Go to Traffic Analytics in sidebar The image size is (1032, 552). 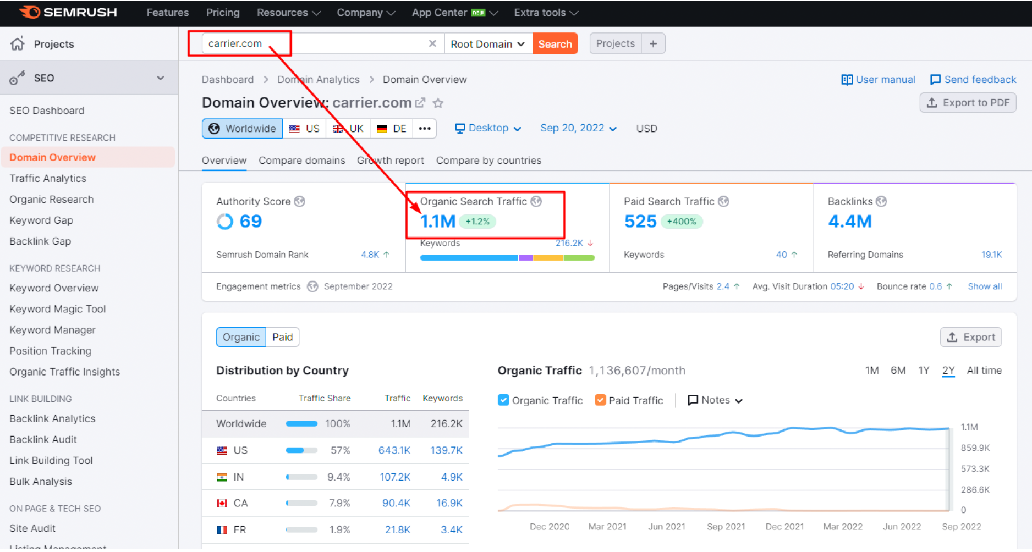pos(48,179)
